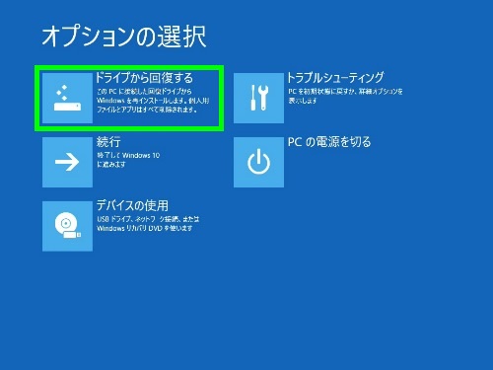Click the recover from drive icon tile

coord(67,98)
